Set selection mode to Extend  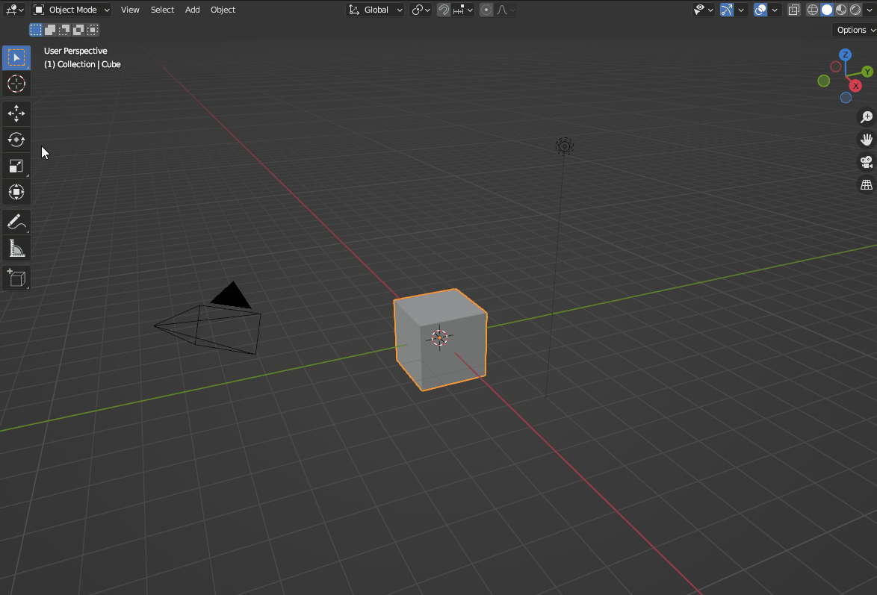tap(50, 30)
